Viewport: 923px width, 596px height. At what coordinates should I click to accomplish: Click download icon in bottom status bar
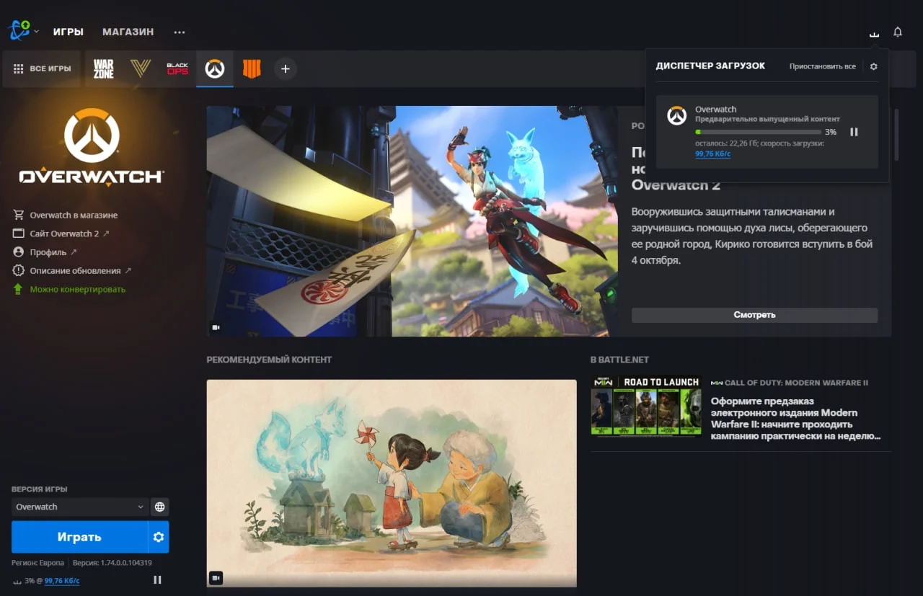tap(17, 581)
